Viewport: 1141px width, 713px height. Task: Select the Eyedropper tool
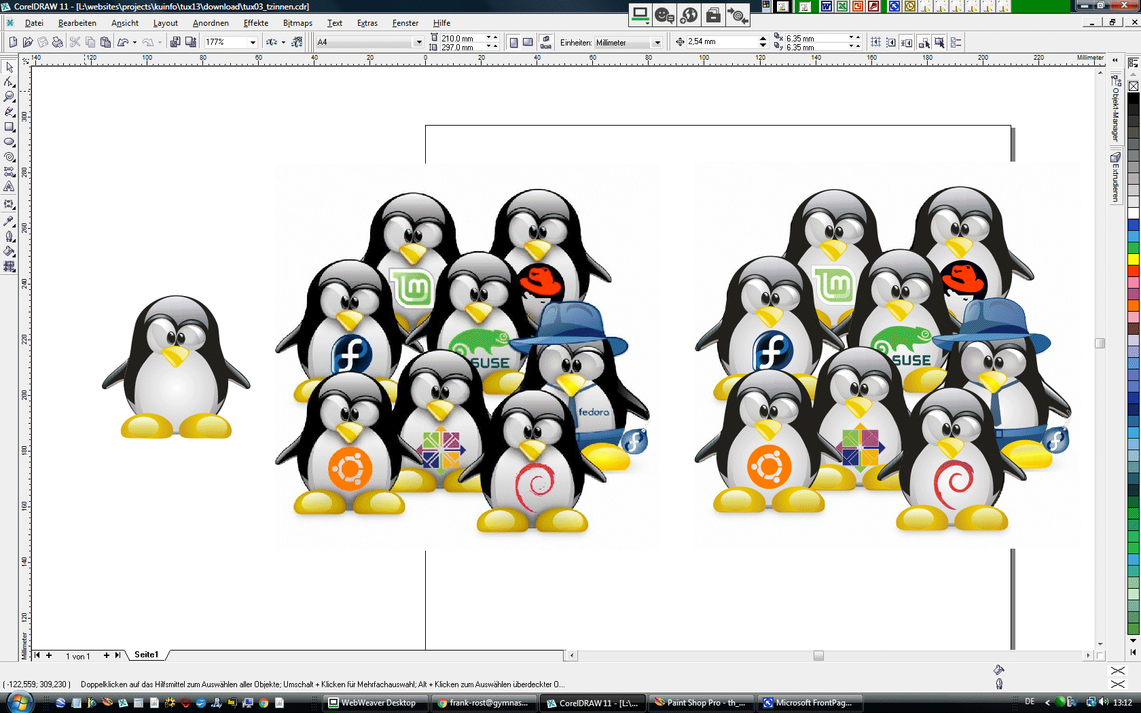[x=9, y=221]
